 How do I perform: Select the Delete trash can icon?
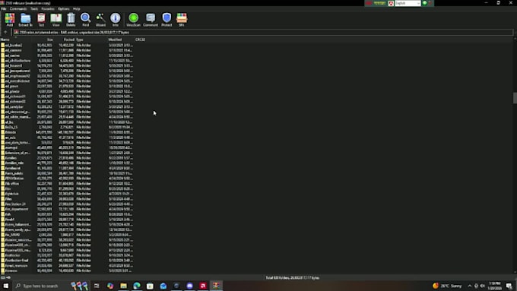(x=71, y=20)
